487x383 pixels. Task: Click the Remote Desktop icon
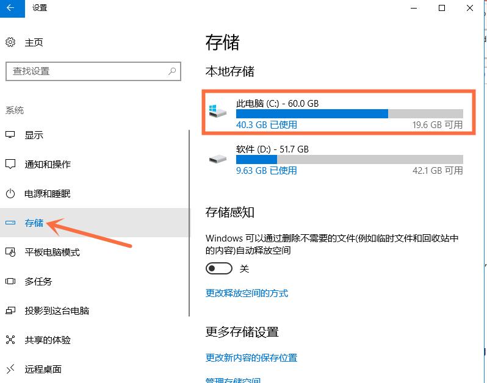(x=10, y=369)
